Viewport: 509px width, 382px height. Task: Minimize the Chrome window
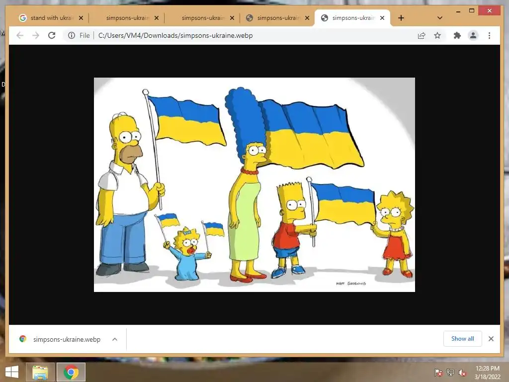point(458,11)
